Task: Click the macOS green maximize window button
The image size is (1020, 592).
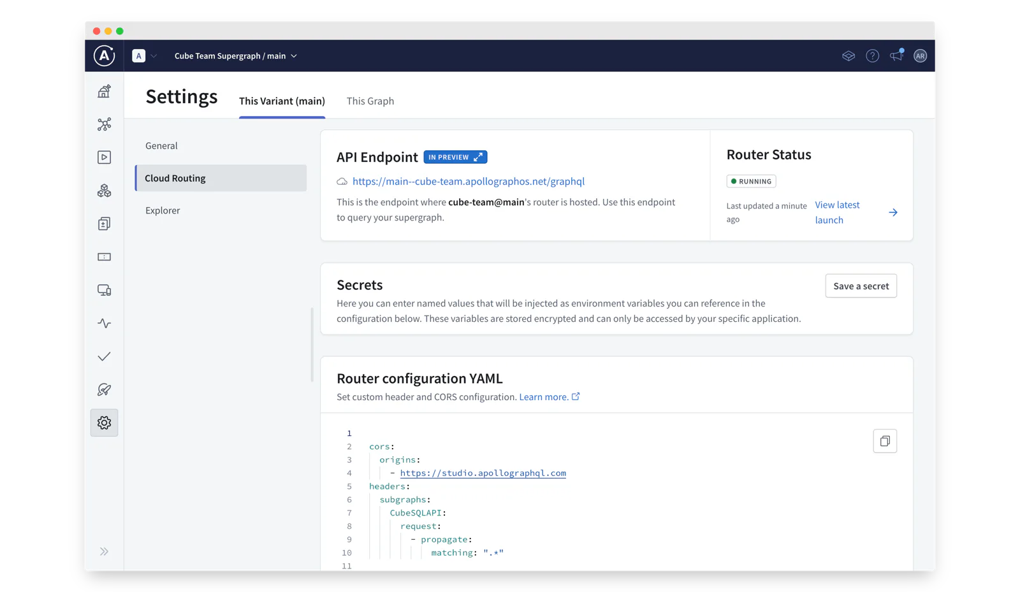Action: [120, 31]
